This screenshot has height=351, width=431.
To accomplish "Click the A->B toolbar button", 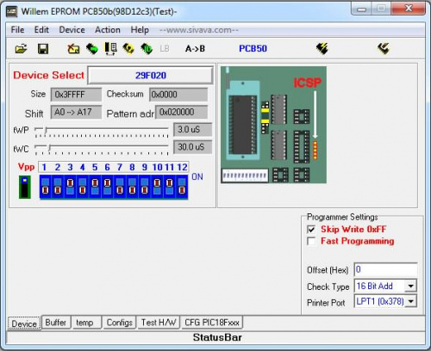I will tap(195, 49).
